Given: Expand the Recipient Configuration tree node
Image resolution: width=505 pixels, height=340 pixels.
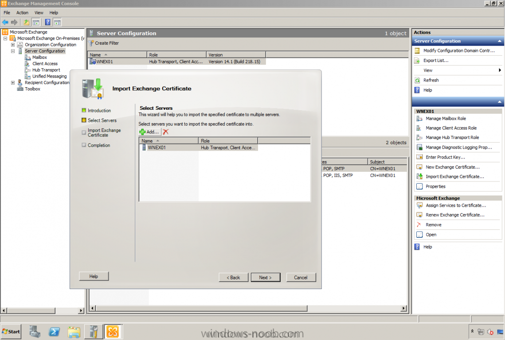Looking at the screenshot, I should (13, 83).
